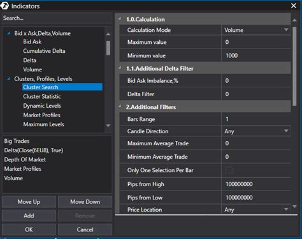Select Big Trades in added indicators list
The image size is (302, 239).
tap(17, 141)
